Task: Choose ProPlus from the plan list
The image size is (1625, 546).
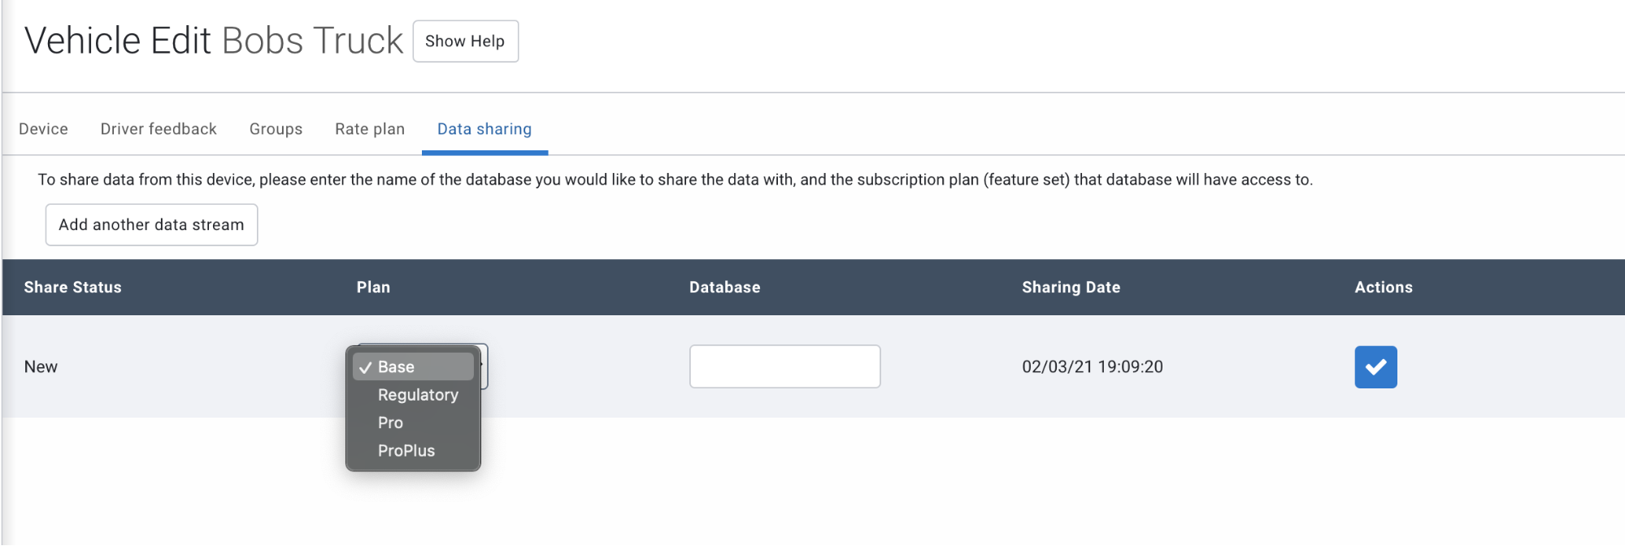Action: point(406,451)
